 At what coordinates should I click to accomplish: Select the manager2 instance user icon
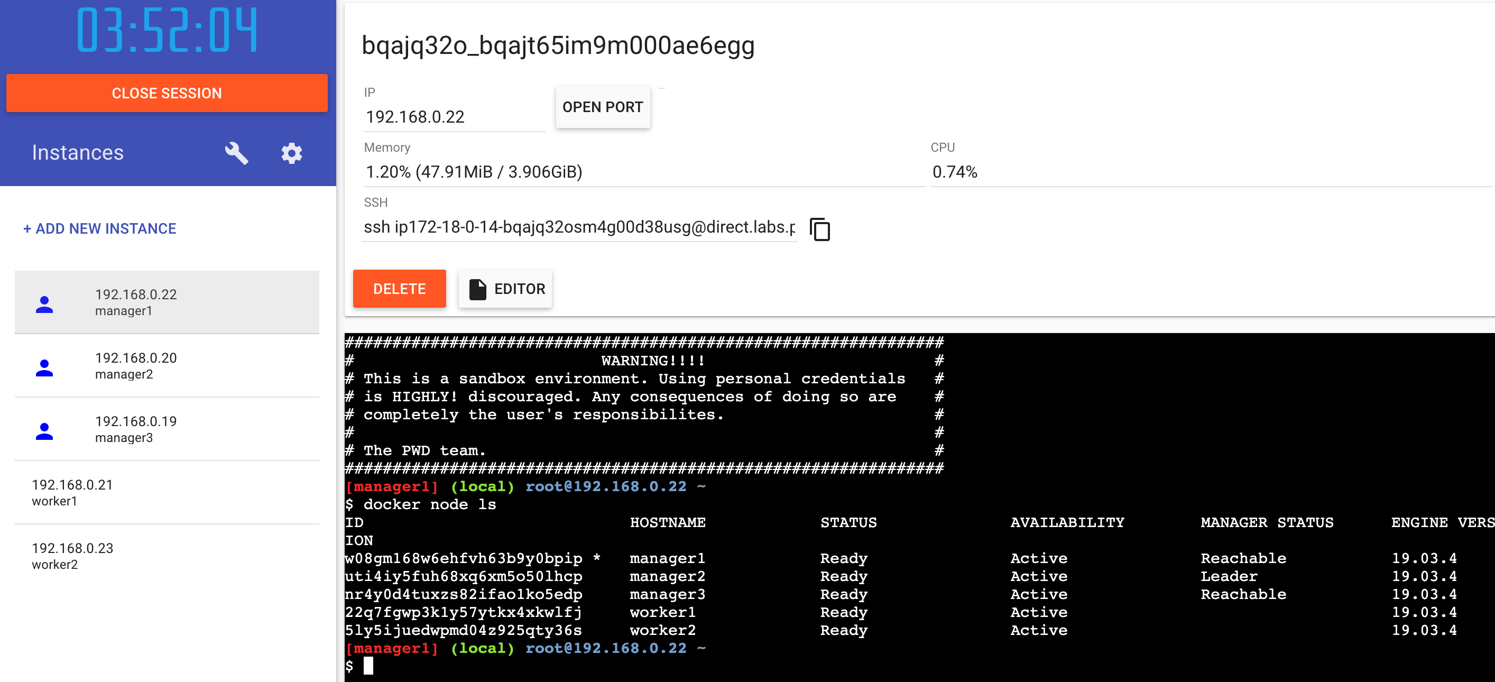pos(45,366)
